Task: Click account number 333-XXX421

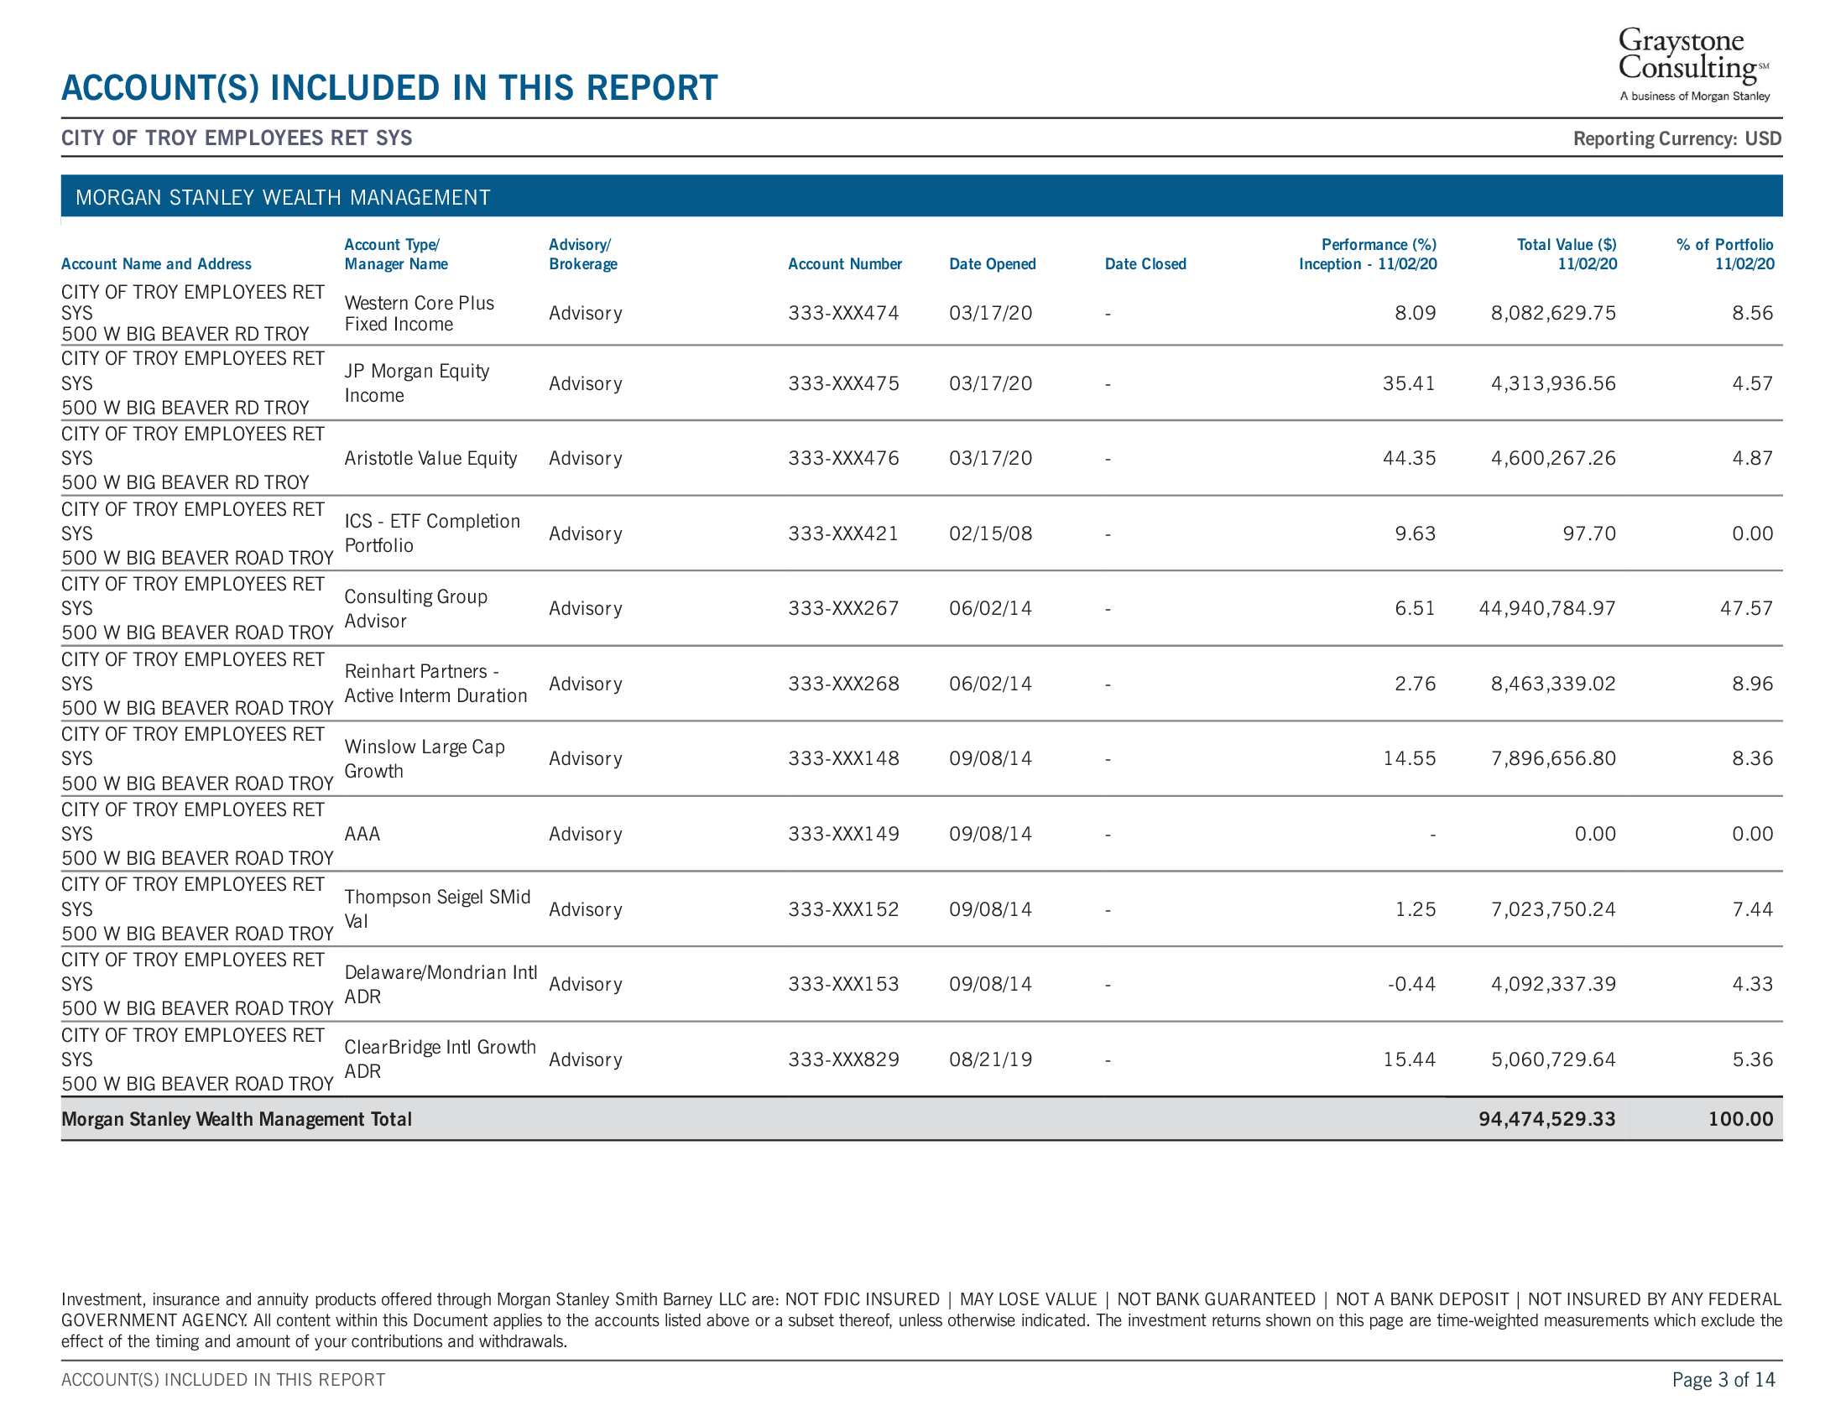Action: pyautogui.click(x=843, y=533)
